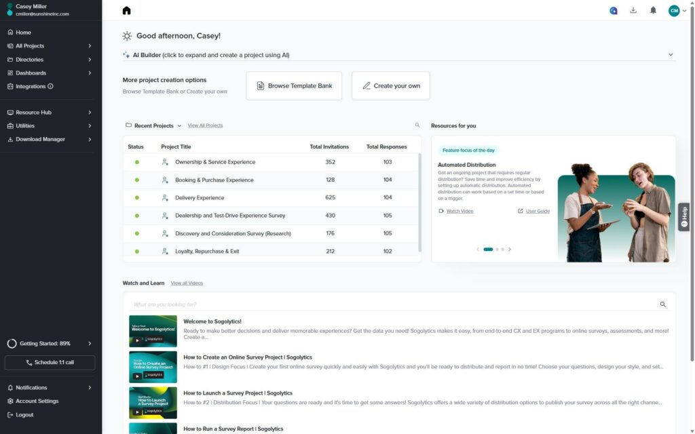
Task: Click the Logout icon in sidebar
Action: pyautogui.click(x=10, y=415)
